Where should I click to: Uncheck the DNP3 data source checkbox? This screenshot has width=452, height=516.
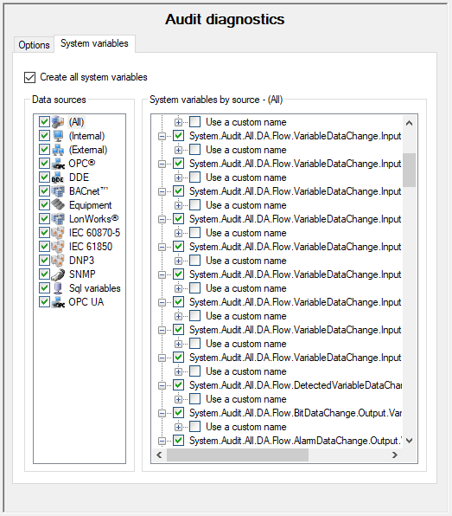tap(44, 260)
